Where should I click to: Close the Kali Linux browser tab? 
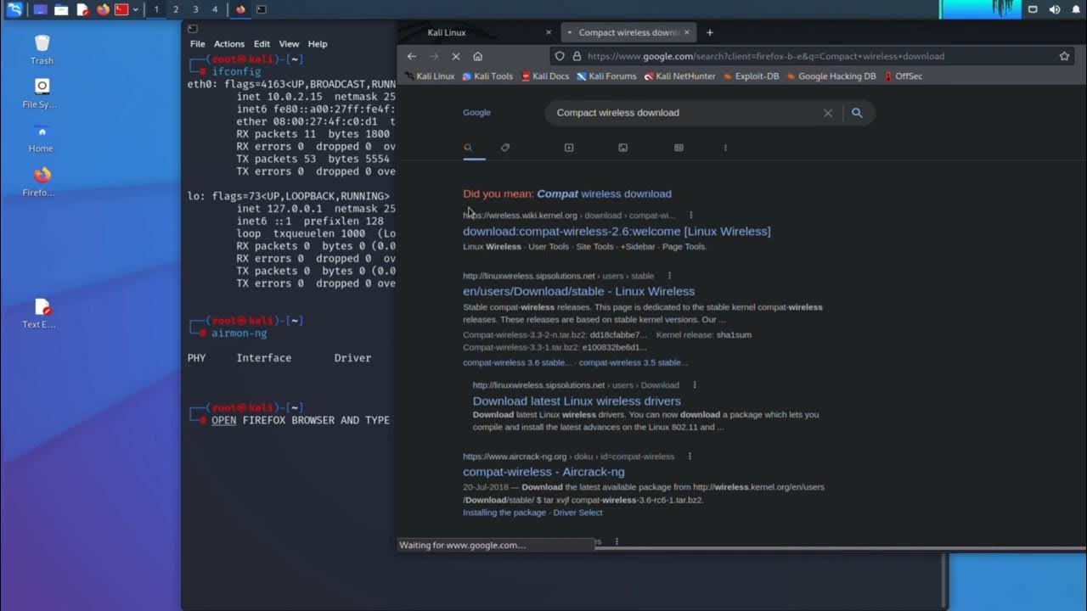click(x=549, y=33)
